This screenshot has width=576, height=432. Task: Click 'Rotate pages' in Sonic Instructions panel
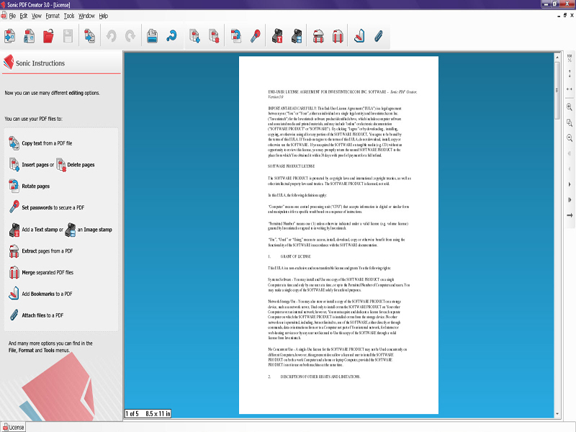click(35, 186)
